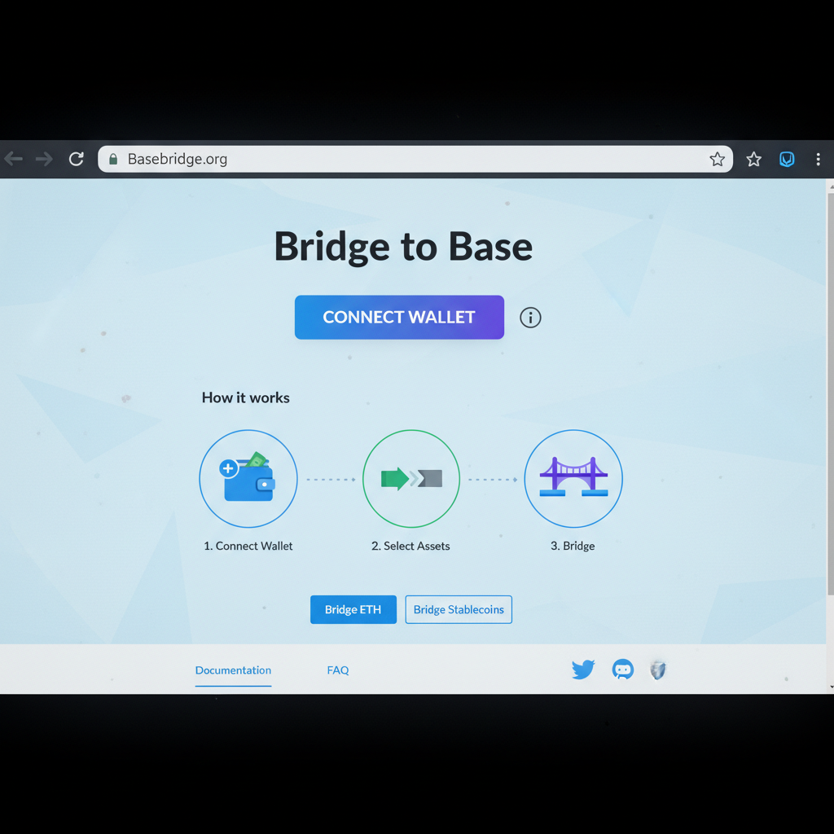This screenshot has height=834, width=834.
Task: Click the Bridge to Base heading link
Action: tap(403, 247)
